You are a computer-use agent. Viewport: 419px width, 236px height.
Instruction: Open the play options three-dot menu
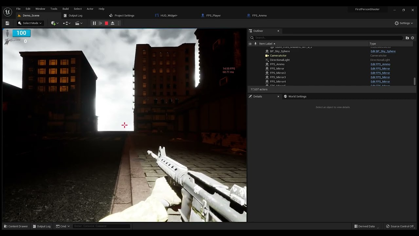[x=118, y=23]
